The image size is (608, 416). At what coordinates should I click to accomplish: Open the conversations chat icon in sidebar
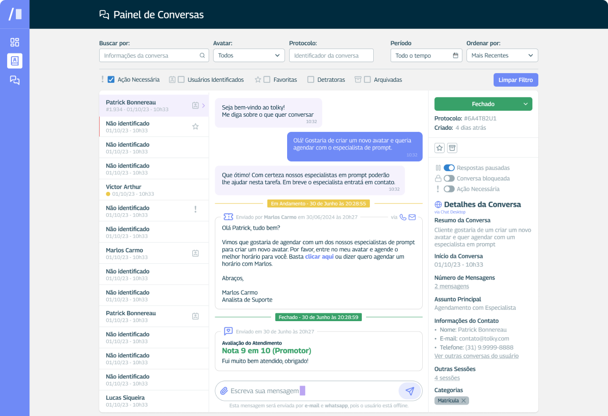click(15, 80)
